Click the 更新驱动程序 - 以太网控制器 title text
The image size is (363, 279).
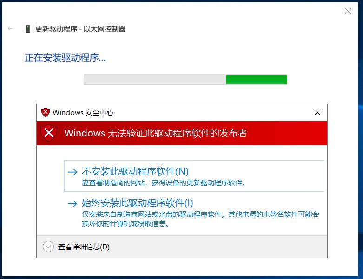80,29
